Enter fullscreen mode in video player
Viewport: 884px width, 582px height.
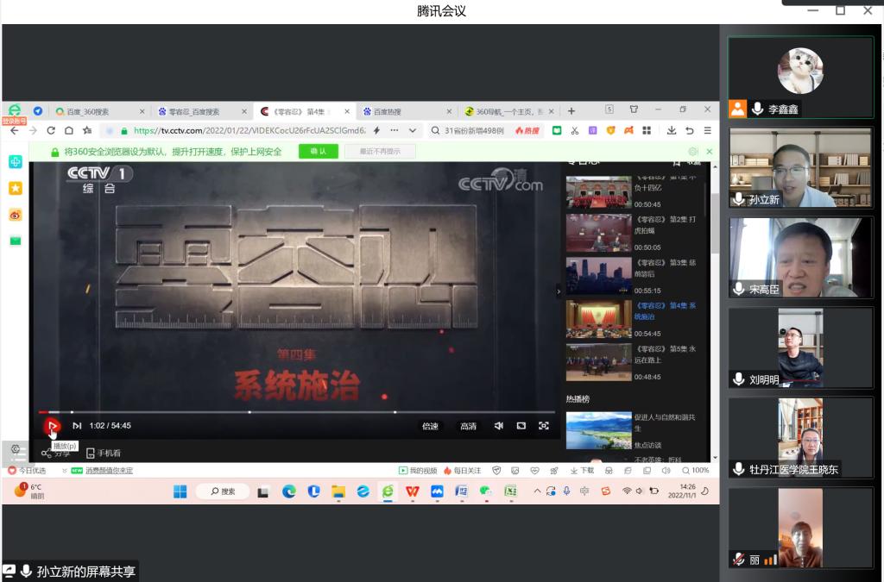click(544, 426)
